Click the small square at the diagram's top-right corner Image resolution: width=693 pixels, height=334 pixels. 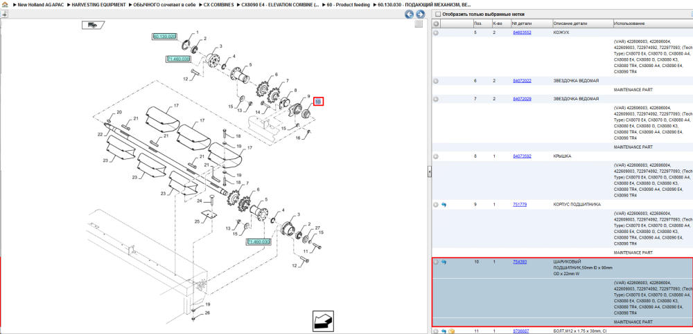pos(418,24)
